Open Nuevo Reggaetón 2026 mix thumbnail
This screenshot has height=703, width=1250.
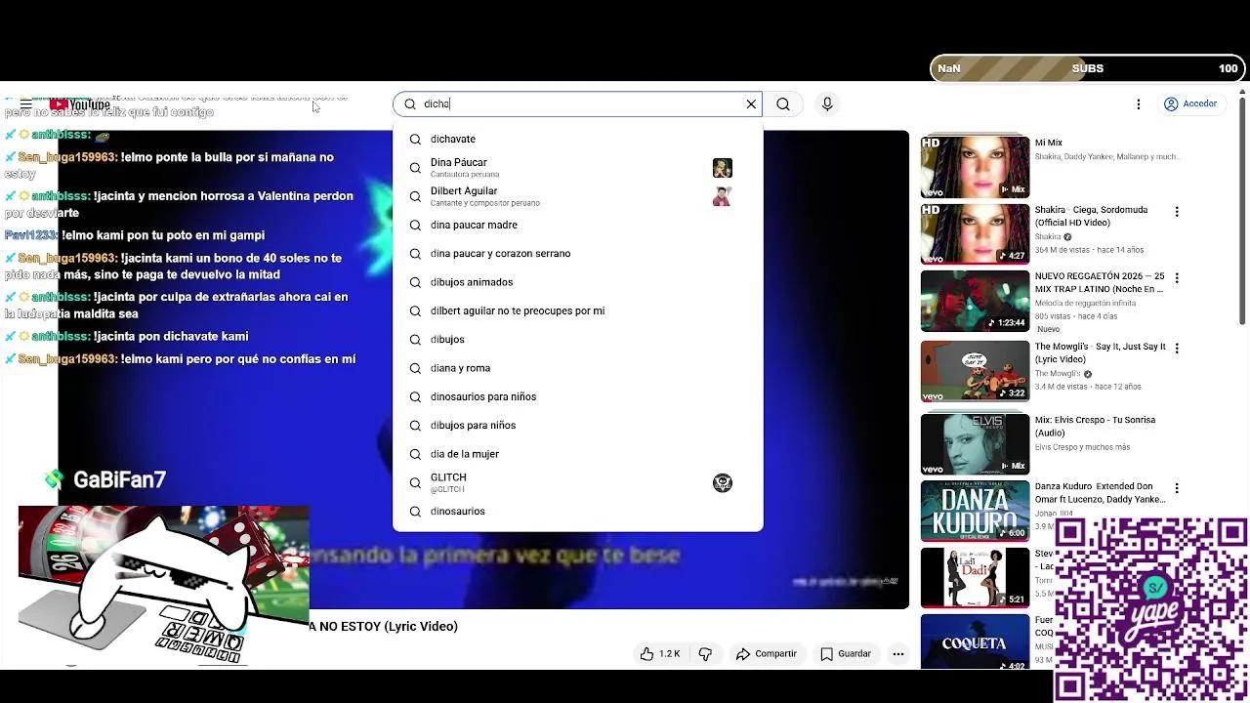point(975,301)
